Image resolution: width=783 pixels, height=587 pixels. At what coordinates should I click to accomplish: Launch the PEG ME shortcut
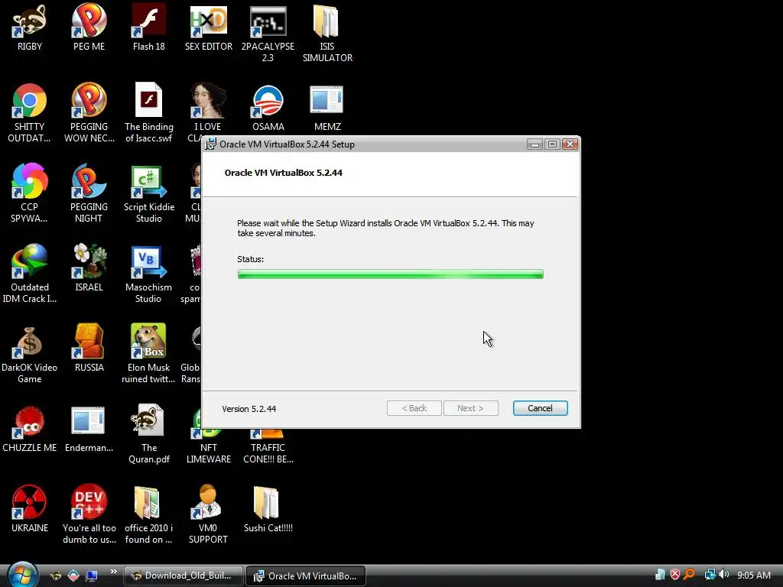coord(89,28)
